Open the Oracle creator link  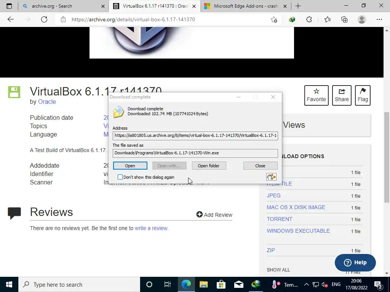(47, 102)
